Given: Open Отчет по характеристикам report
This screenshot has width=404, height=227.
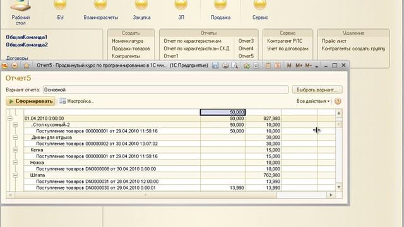Looking at the screenshot, I should click(192, 41).
